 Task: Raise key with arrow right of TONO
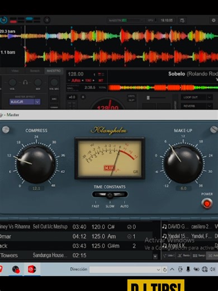(93, 81)
